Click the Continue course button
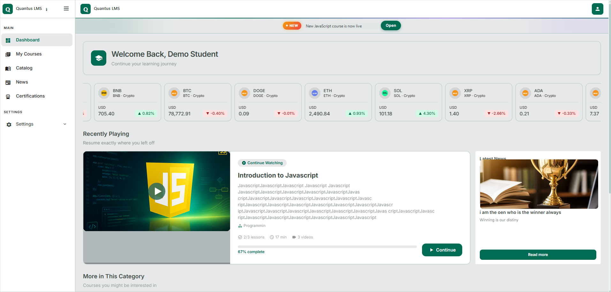Viewport: 611px width, 292px height. tap(442, 250)
